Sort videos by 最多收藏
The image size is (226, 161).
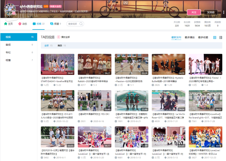pos(203,37)
